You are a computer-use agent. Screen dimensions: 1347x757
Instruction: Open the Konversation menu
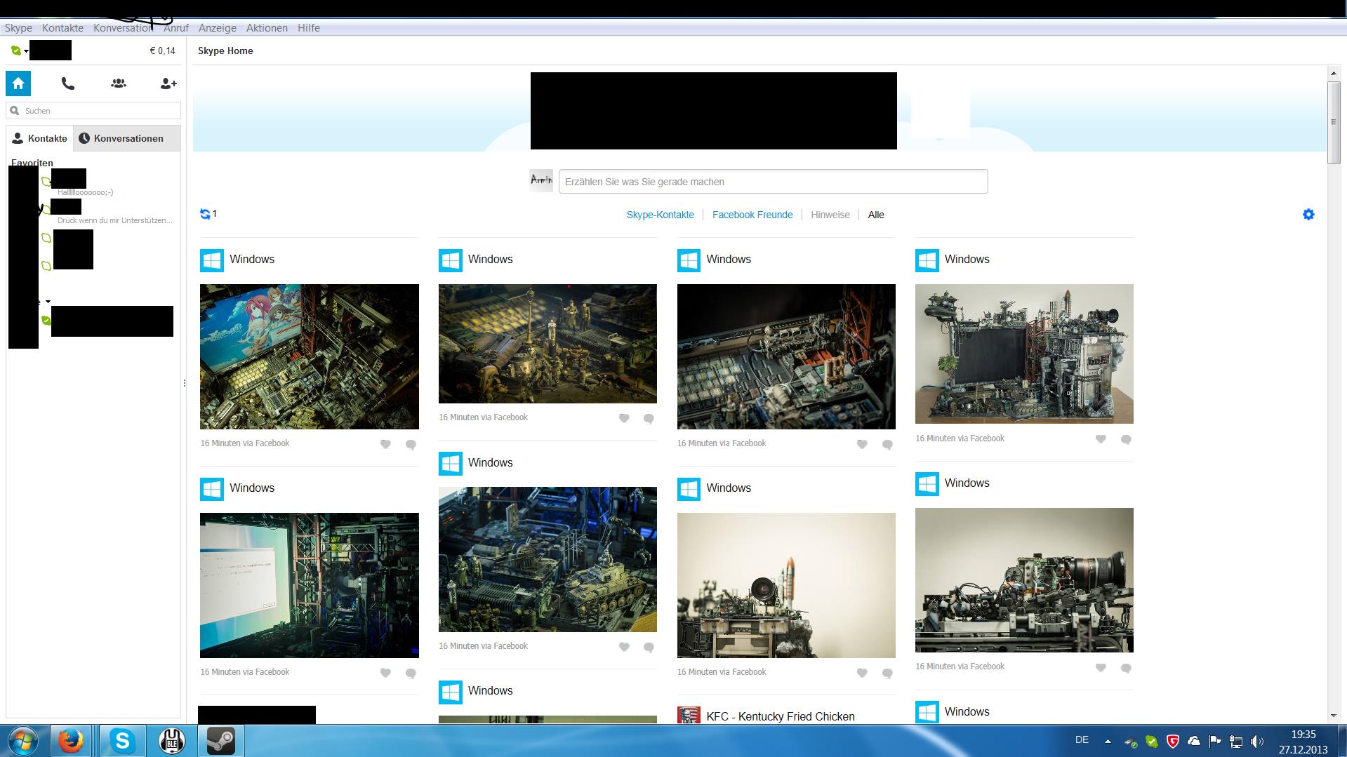123,28
